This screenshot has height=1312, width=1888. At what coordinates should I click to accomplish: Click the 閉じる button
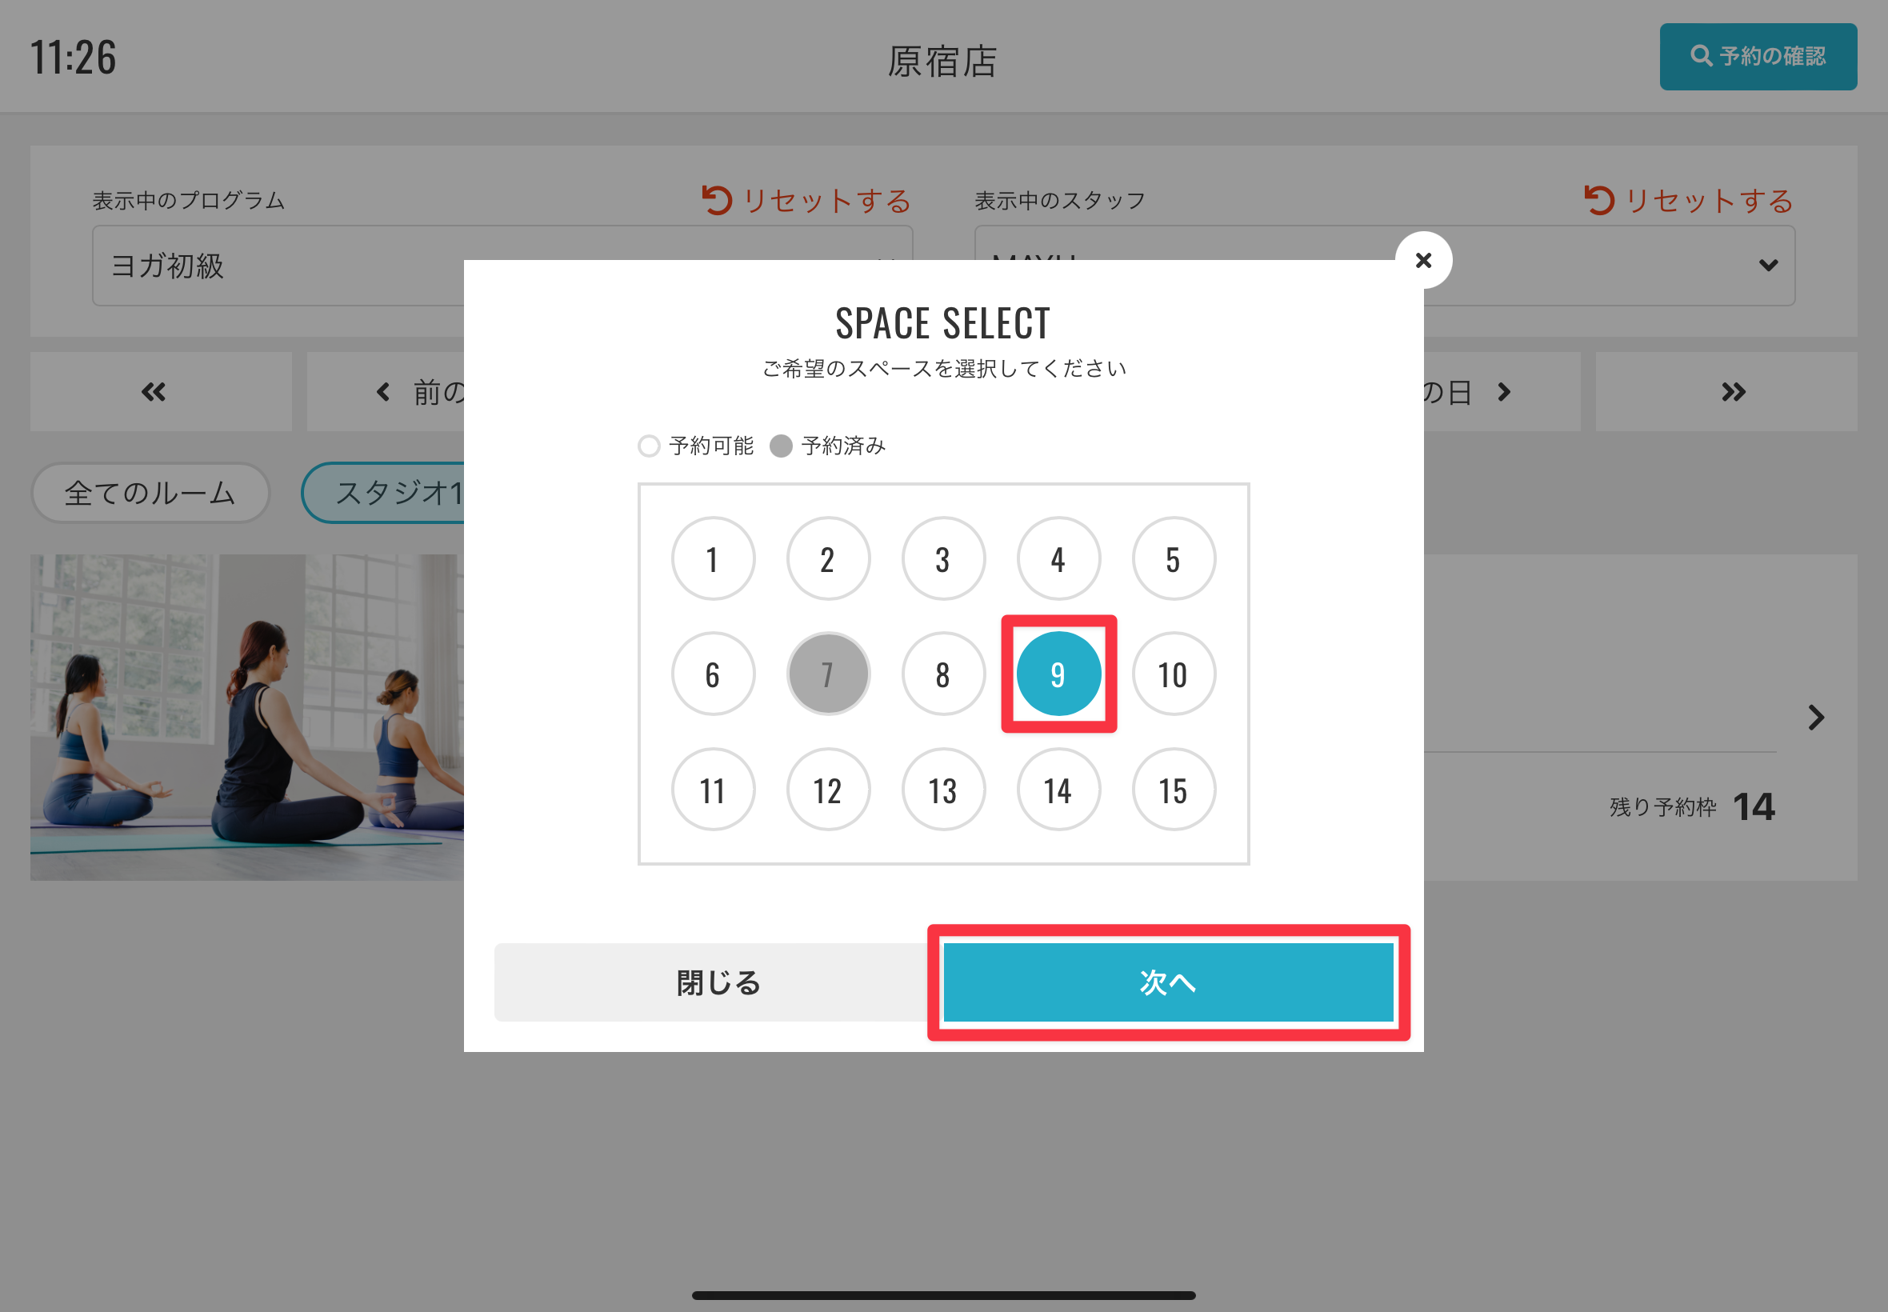click(x=718, y=982)
